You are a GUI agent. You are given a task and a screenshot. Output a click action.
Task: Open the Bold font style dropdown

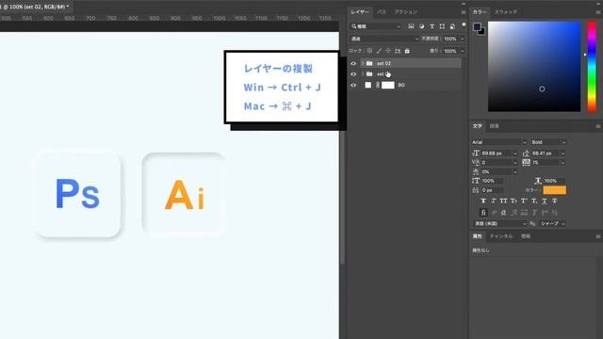click(x=548, y=142)
